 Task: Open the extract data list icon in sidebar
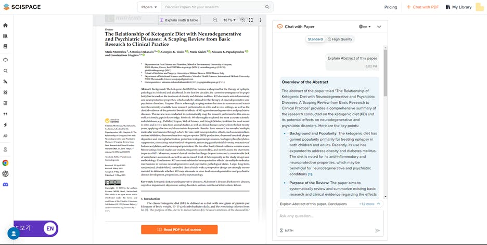tap(5, 103)
